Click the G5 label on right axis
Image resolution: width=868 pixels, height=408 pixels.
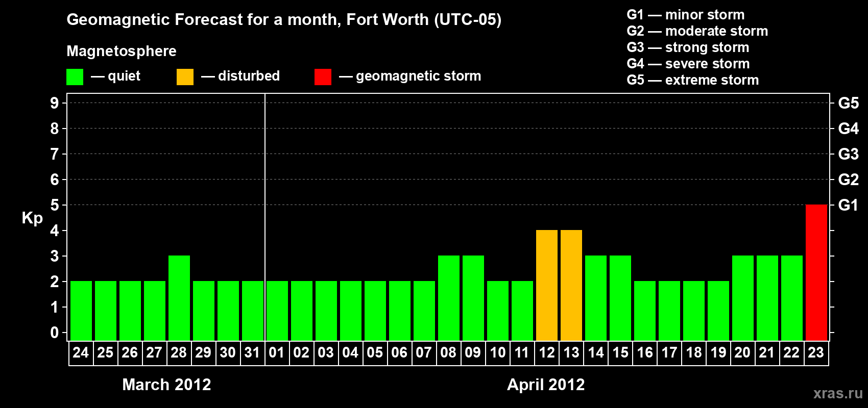pyautogui.click(x=849, y=103)
